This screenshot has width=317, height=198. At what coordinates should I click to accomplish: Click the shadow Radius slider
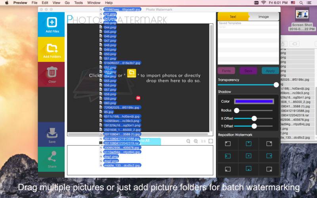coord(253,110)
